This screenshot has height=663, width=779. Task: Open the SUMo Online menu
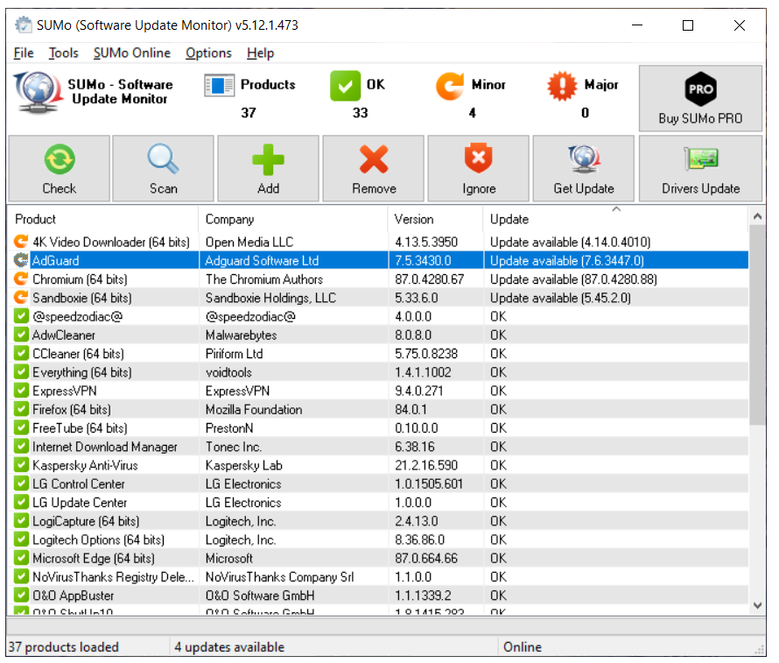pos(131,53)
